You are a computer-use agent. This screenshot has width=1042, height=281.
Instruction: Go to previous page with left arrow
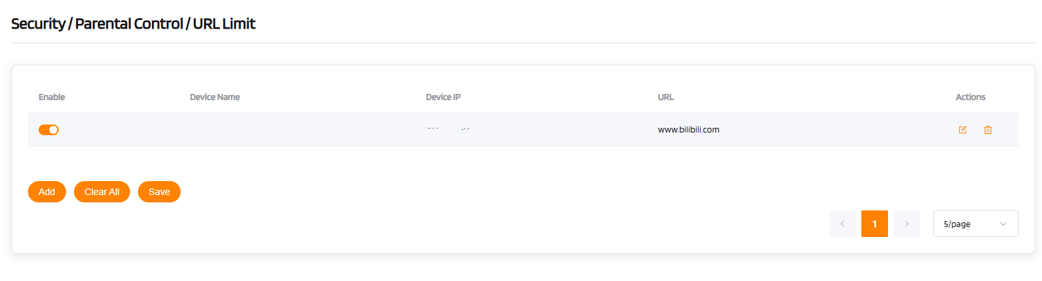(842, 224)
